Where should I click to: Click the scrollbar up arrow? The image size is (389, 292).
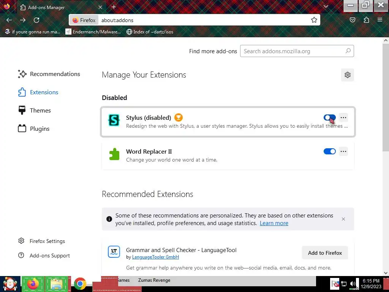click(x=386, y=40)
